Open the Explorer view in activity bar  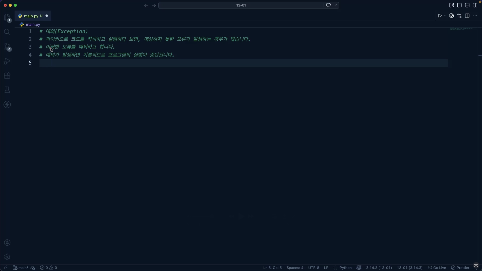click(7, 18)
